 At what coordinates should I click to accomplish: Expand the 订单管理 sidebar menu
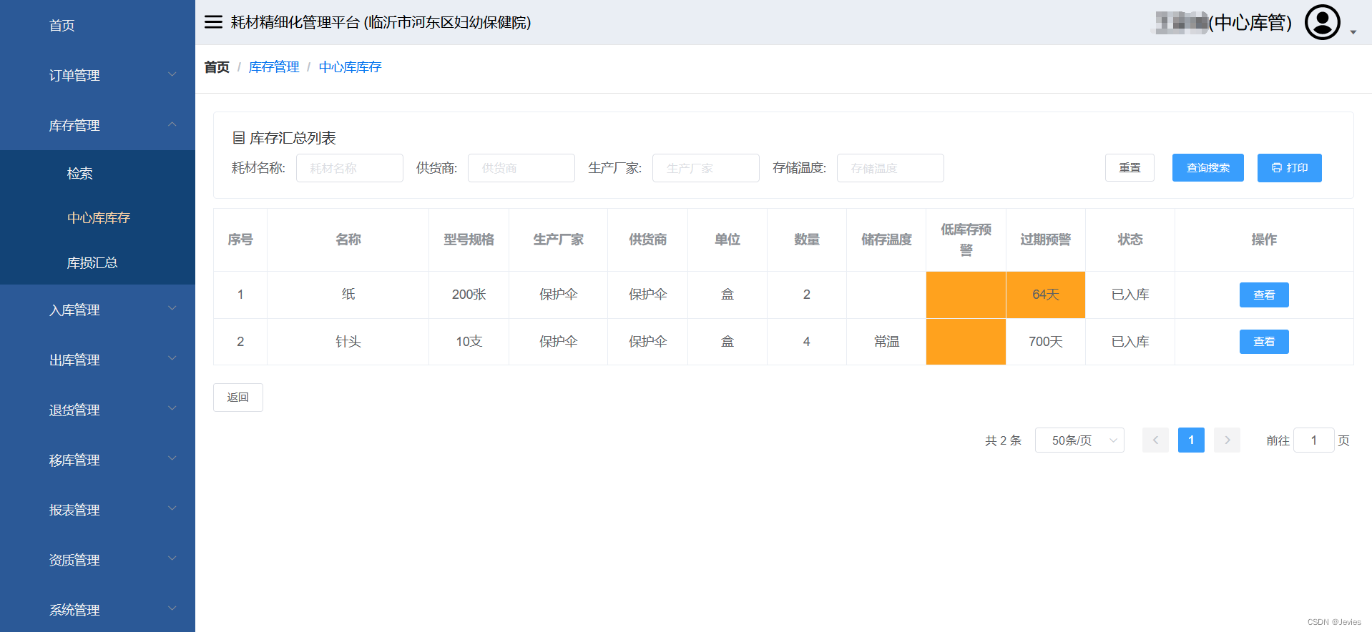click(97, 75)
